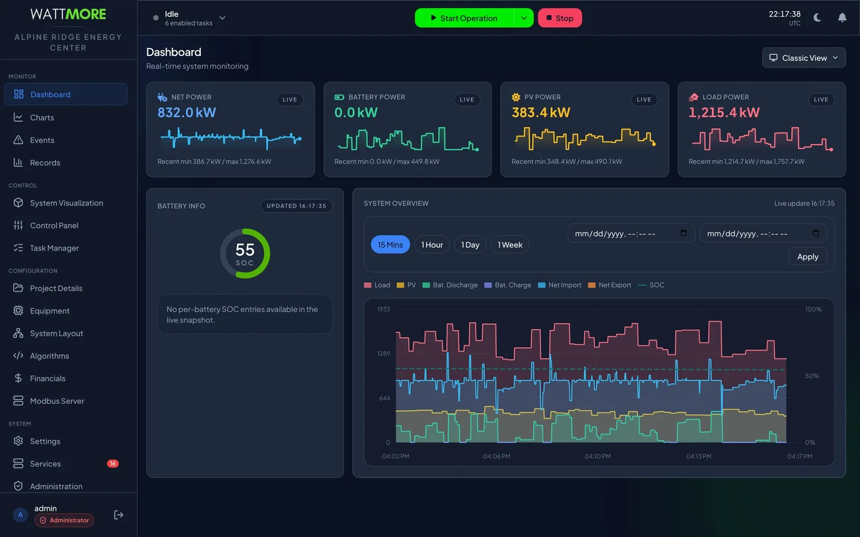Image resolution: width=860 pixels, height=537 pixels.
Task: Open calendar picker on start date field
Action: (x=684, y=233)
